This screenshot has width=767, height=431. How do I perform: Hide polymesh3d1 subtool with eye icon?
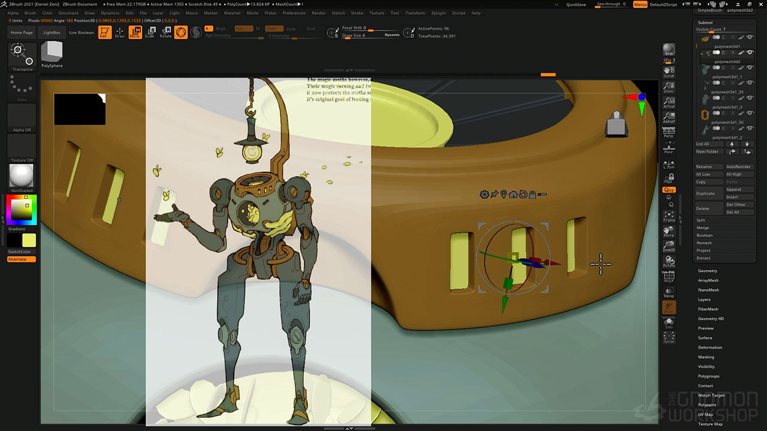pos(750,53)
